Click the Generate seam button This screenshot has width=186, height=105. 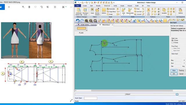[x=111, y=9]
